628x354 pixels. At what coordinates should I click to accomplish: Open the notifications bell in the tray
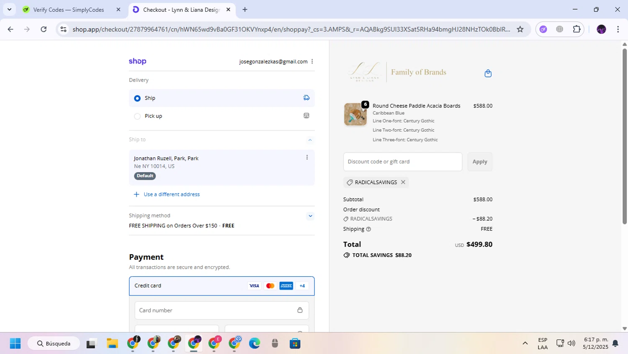click(x=615, y=344)
